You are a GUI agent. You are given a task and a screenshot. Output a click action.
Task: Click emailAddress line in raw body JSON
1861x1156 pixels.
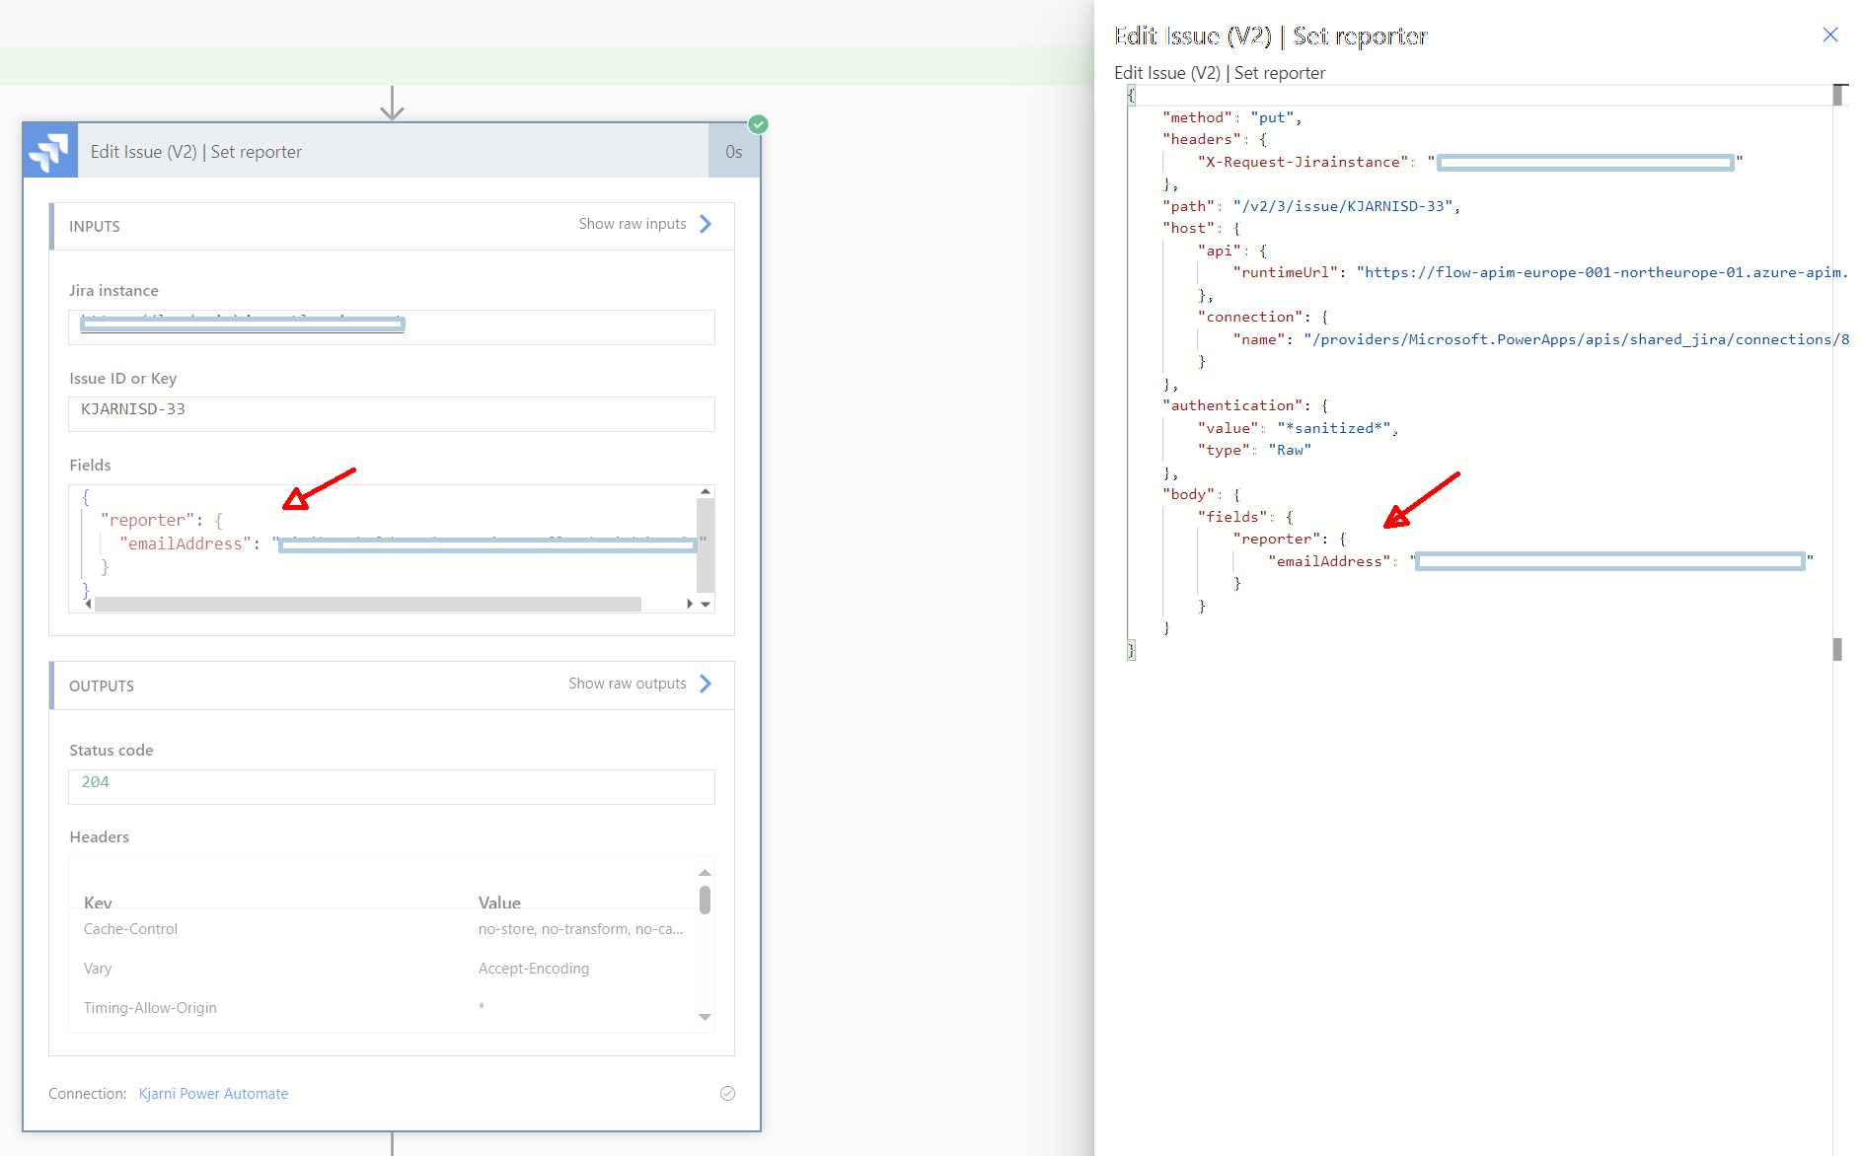coord(1540,561)
